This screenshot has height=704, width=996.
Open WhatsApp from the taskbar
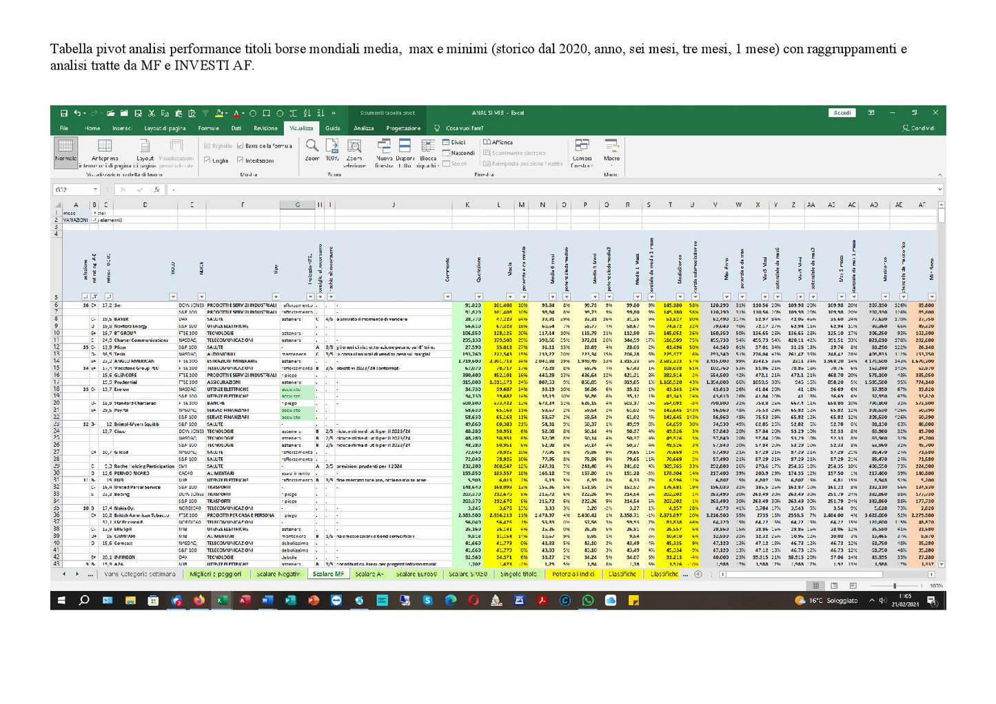coord(587,601)
